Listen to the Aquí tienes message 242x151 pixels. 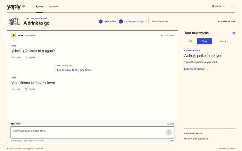tap(17, 89)
